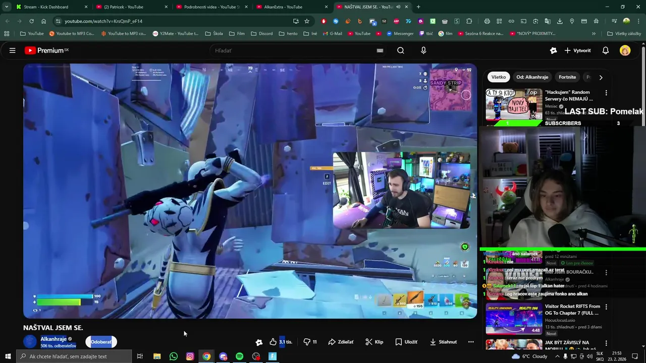
Task: Open the Alkanhraje channel name link
Action: tap(53, 339)
